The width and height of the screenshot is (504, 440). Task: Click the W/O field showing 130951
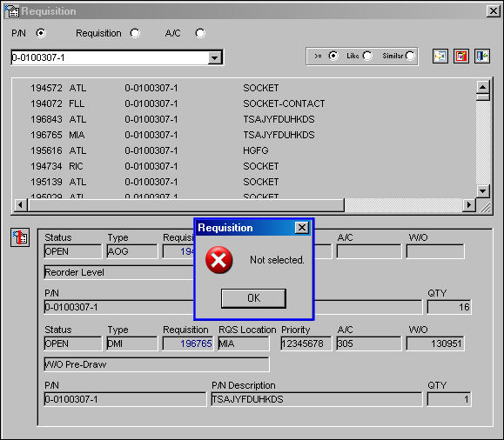435,343
